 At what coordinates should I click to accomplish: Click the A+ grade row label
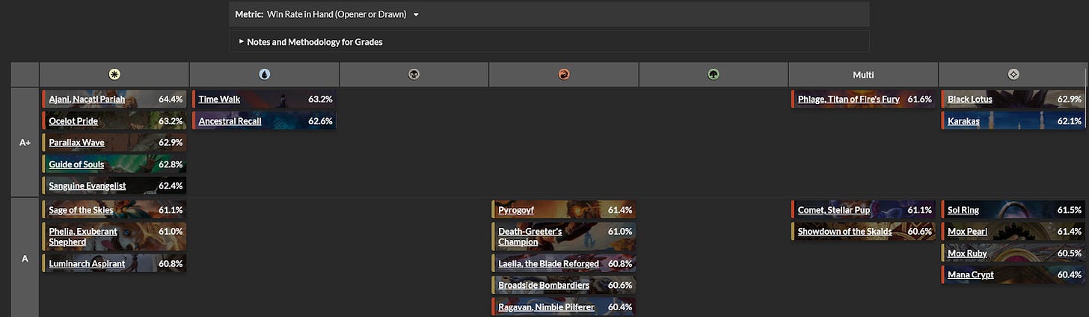click(x=25, y=142)
